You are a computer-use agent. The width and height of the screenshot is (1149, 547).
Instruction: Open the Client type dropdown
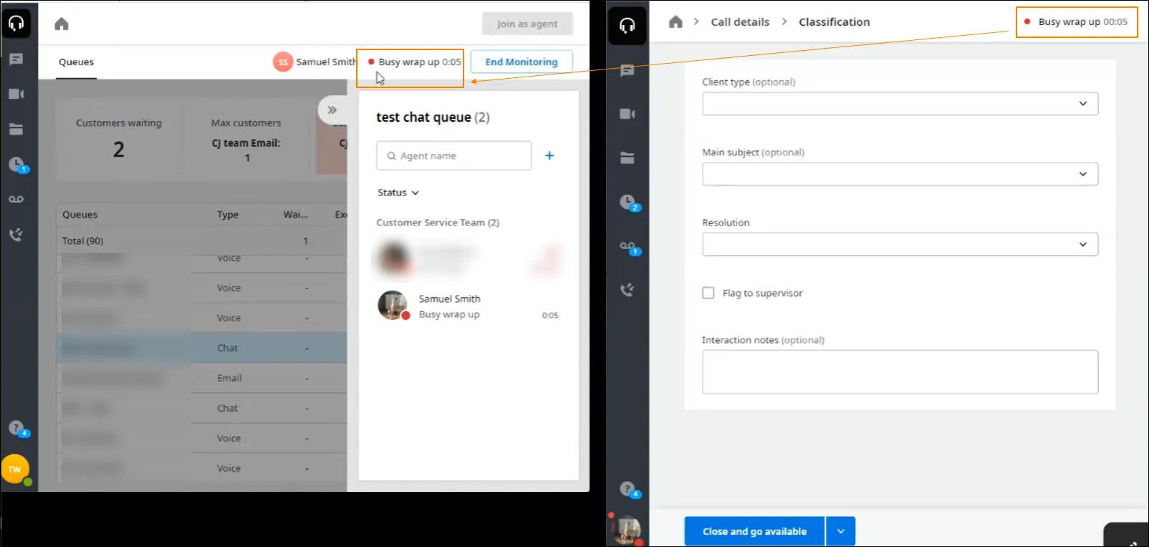(900, 104)
